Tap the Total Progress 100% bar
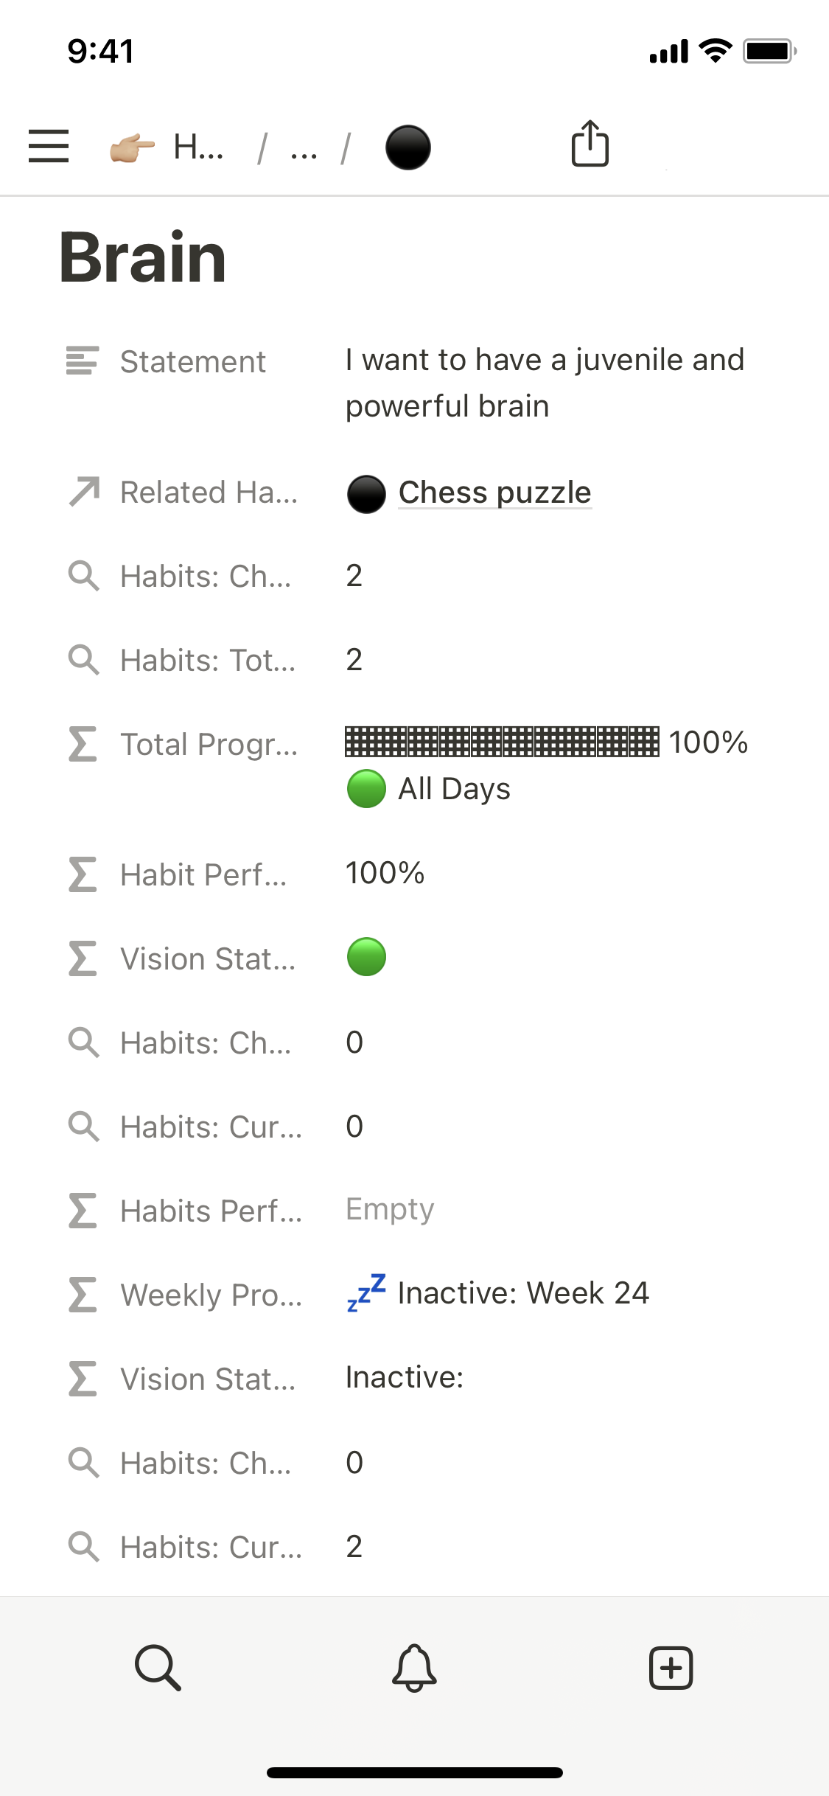The height and width of the screenshot is (1796, 829). (502, 742)
